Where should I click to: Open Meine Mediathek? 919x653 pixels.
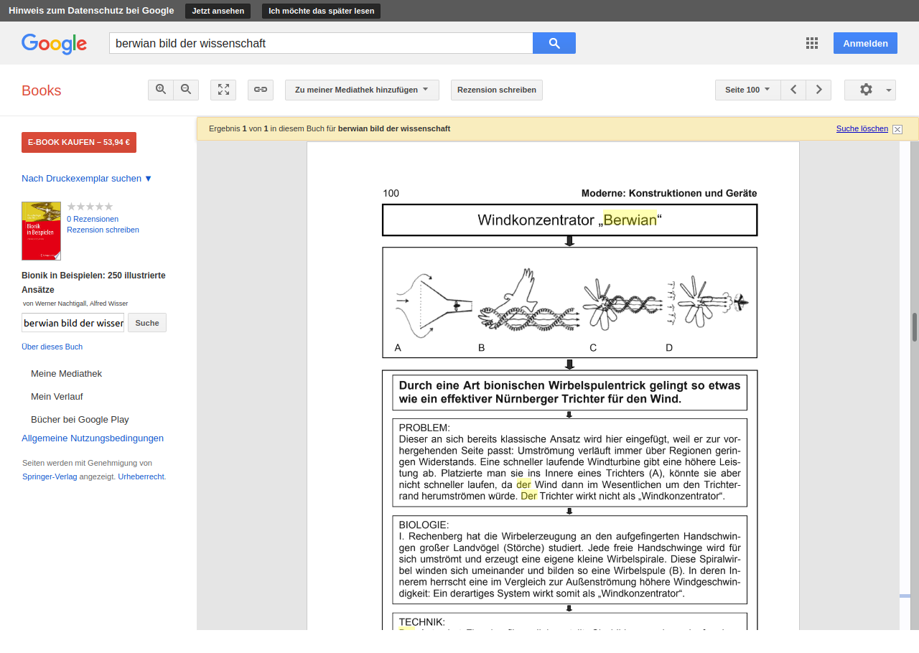[x=66, y=374]
